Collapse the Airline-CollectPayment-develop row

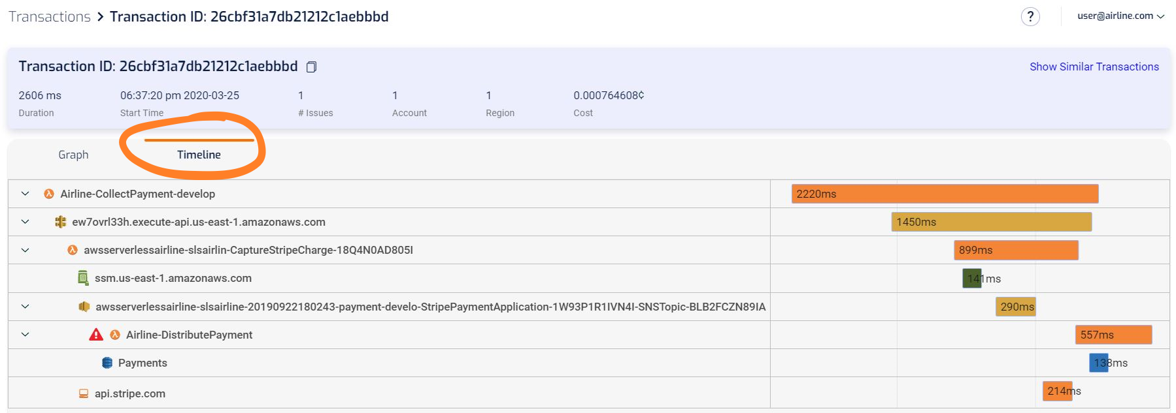click(x=25, y=194)
